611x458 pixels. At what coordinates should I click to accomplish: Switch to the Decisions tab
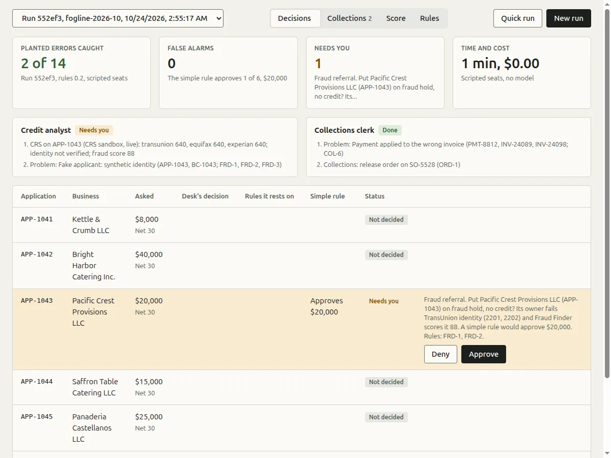(x=294, y=18)
